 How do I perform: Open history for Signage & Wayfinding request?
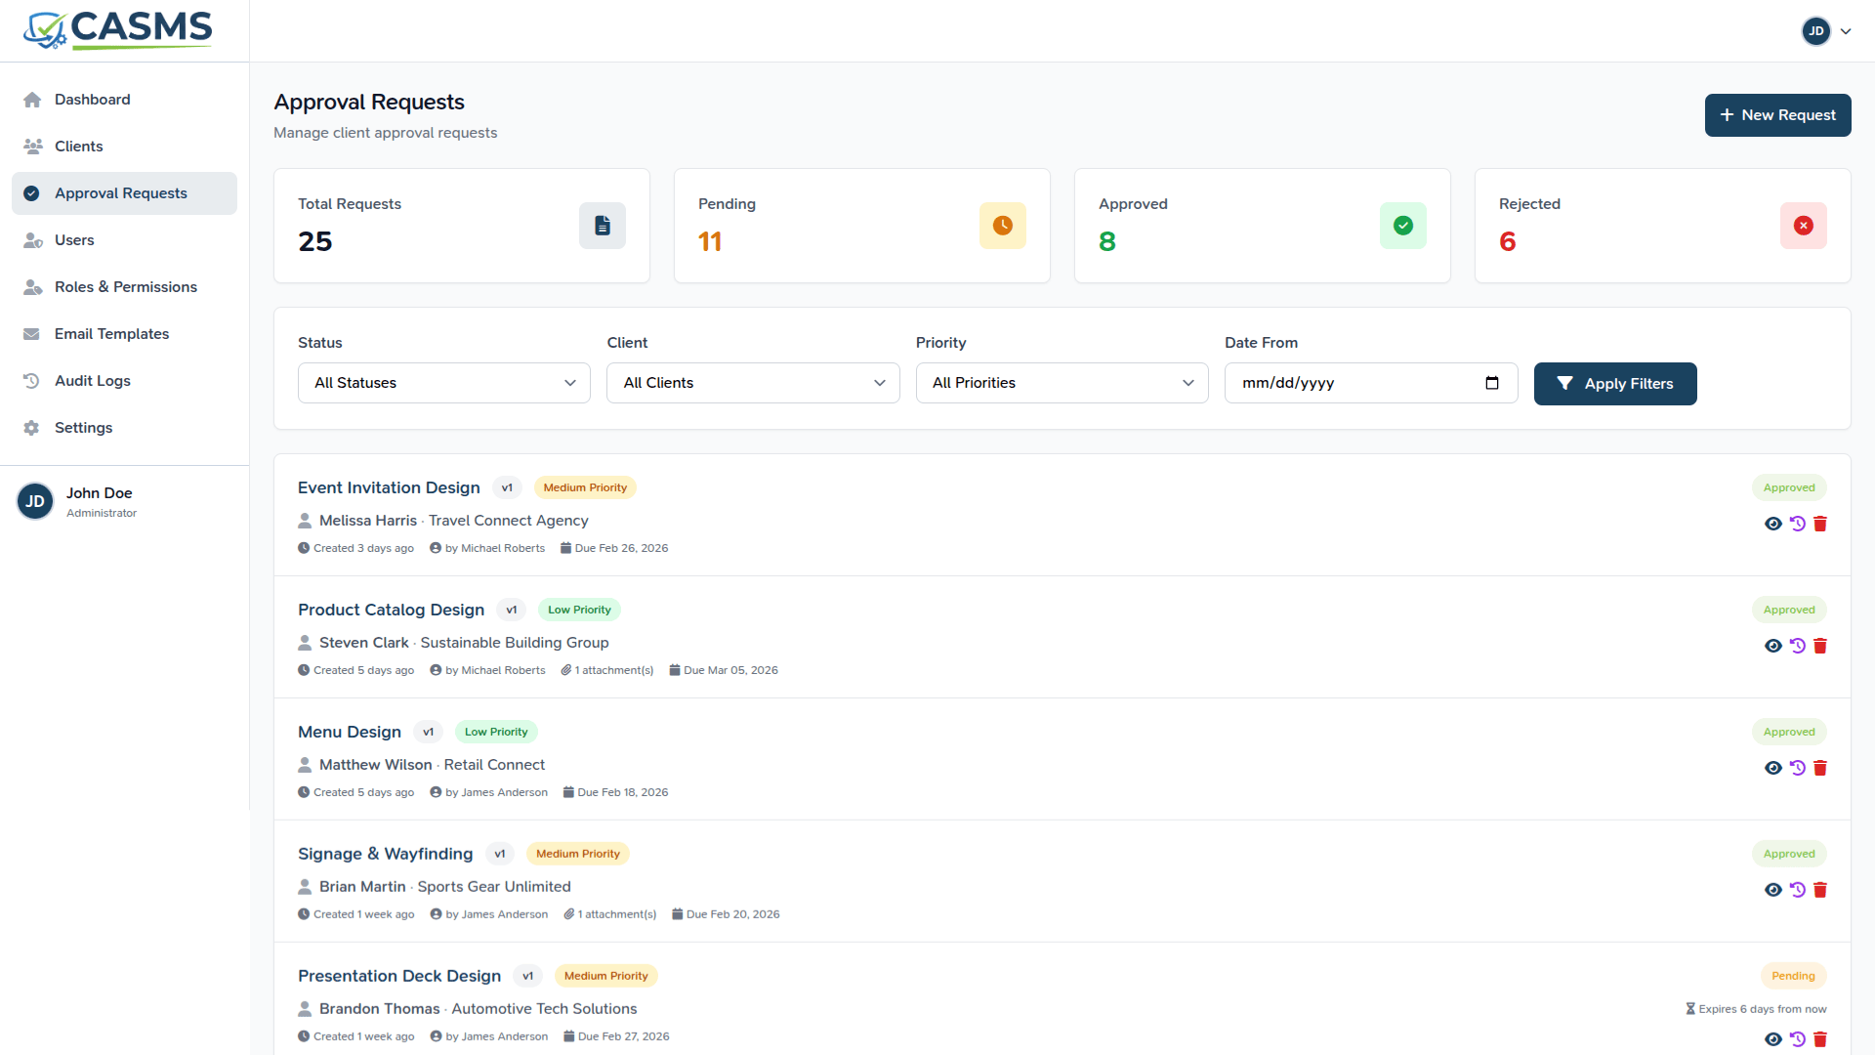tap(1797, 890)
